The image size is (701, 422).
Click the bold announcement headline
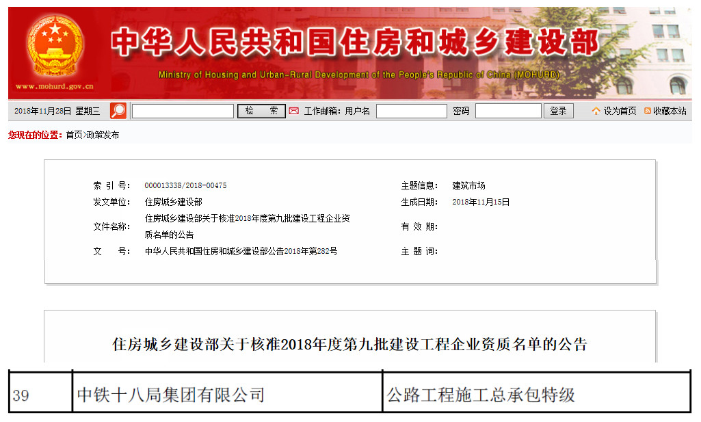[349, 344]
